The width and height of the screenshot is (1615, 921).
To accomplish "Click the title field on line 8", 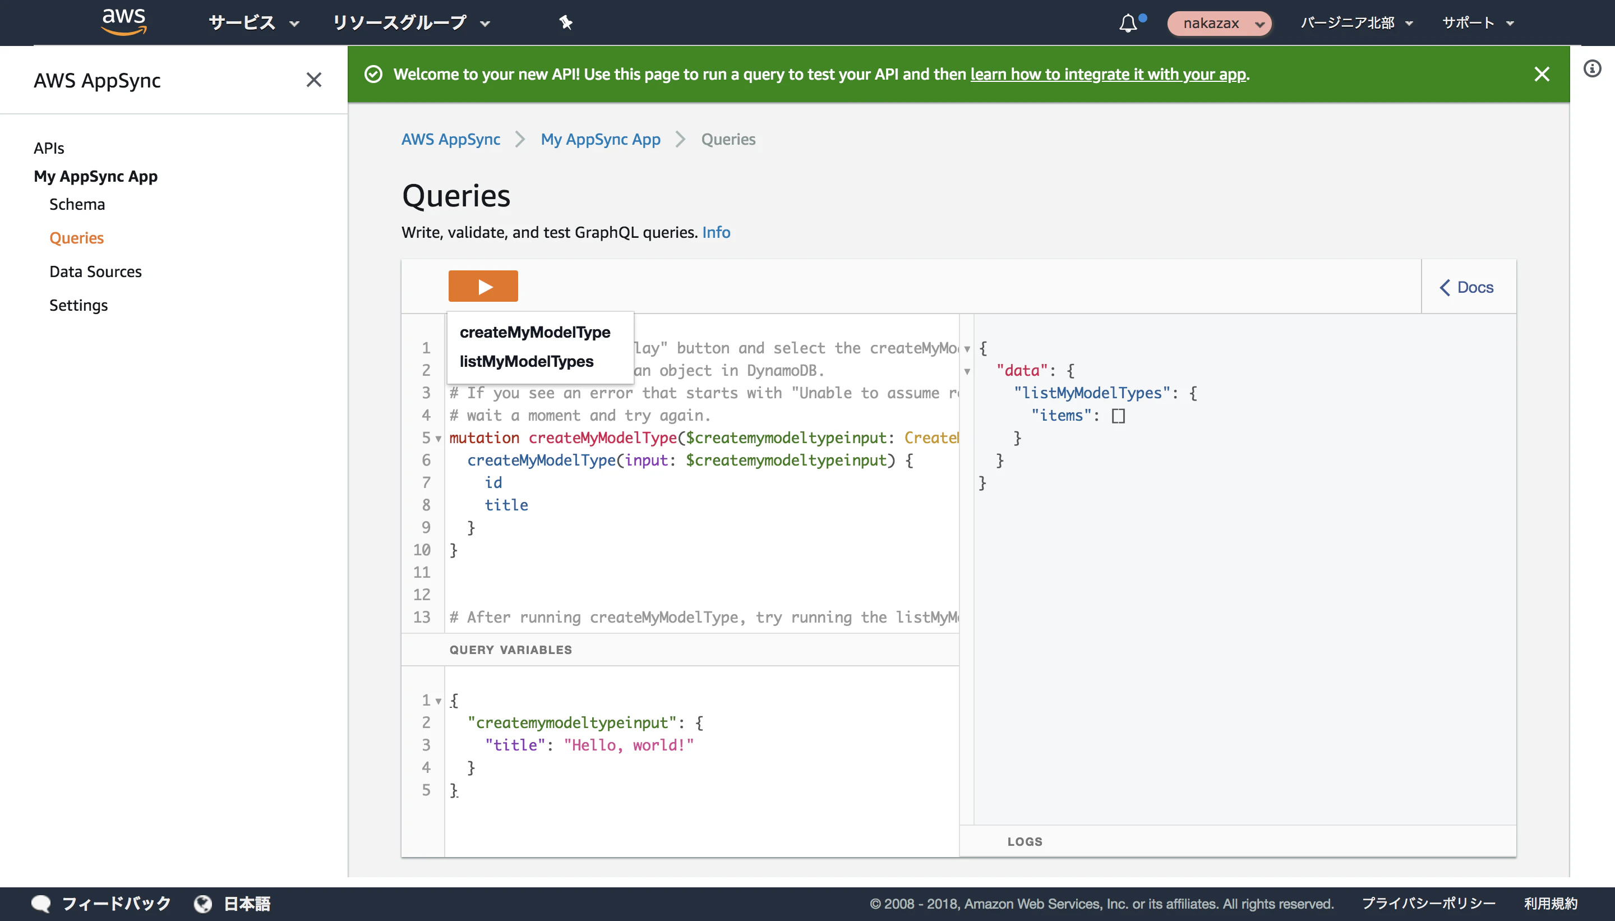I will pyautogui.click(x=506, y=505).
